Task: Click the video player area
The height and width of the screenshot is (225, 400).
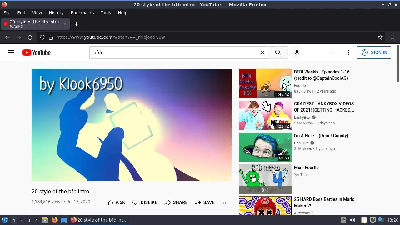Action: click(132, 125)
